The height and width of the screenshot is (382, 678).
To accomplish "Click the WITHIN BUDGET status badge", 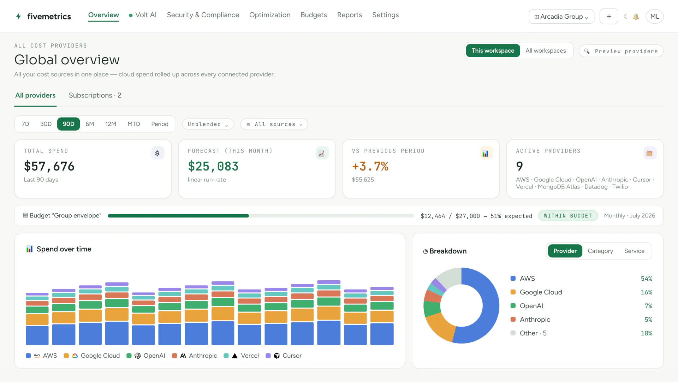I will 568,216.
